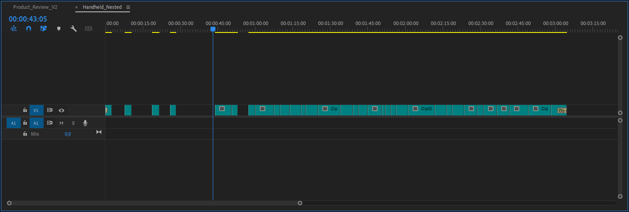Solo audio track A1 with S button
The width and height of the screenshot is (629, 212).
73,123
